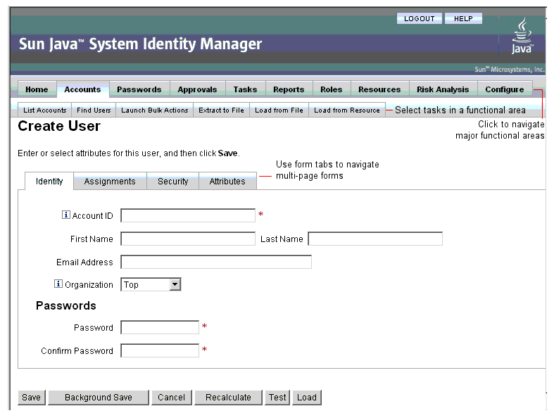The height and width of the screenshot is (418, 554).
Task: Click the info icon beside Account ID
Action: pyautogui.click(x=65, y=215)
